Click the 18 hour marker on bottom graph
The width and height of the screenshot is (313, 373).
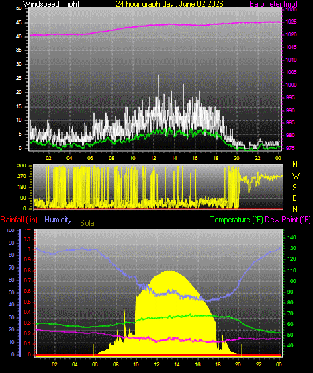218,364
